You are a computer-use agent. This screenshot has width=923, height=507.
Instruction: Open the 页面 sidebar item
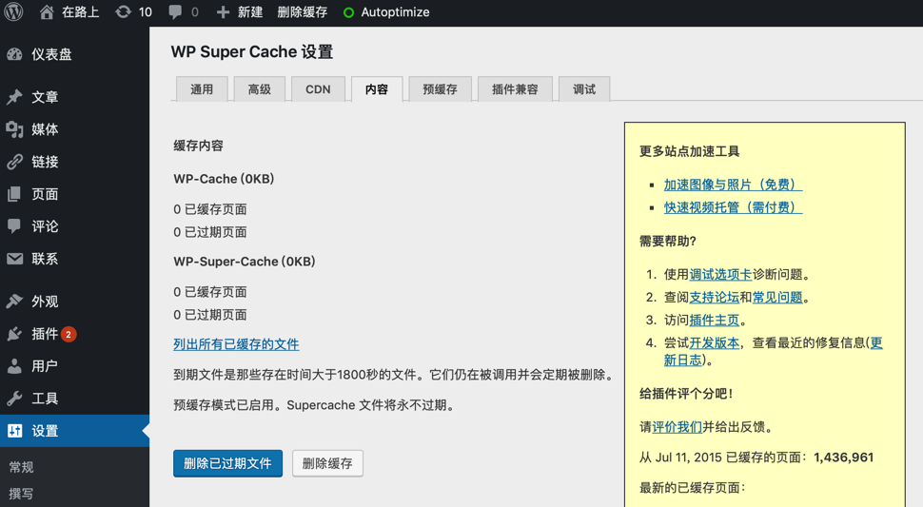(x=74, y=194)
